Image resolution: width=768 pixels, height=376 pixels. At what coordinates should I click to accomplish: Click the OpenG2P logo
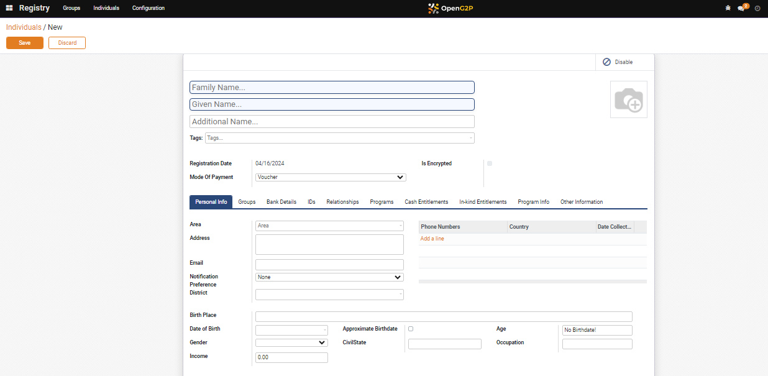coord(450,8)
